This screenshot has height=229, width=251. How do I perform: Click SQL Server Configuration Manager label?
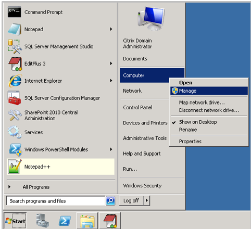point(62,98)
